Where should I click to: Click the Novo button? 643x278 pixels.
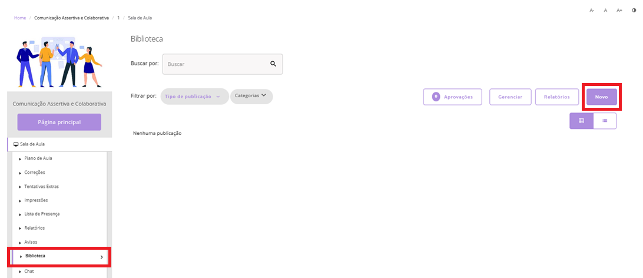[601, 97]
